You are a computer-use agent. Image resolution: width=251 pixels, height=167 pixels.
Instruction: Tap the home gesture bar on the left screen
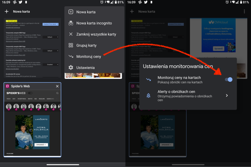coord(63,164)
